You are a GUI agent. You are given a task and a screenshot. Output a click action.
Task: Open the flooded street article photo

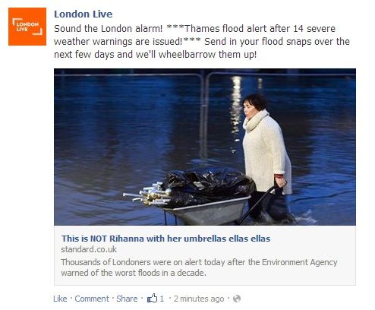click(x=205, y=147)
